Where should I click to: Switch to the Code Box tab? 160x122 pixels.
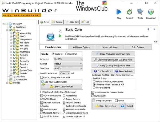pyautogui.click(x=72, y=22)
